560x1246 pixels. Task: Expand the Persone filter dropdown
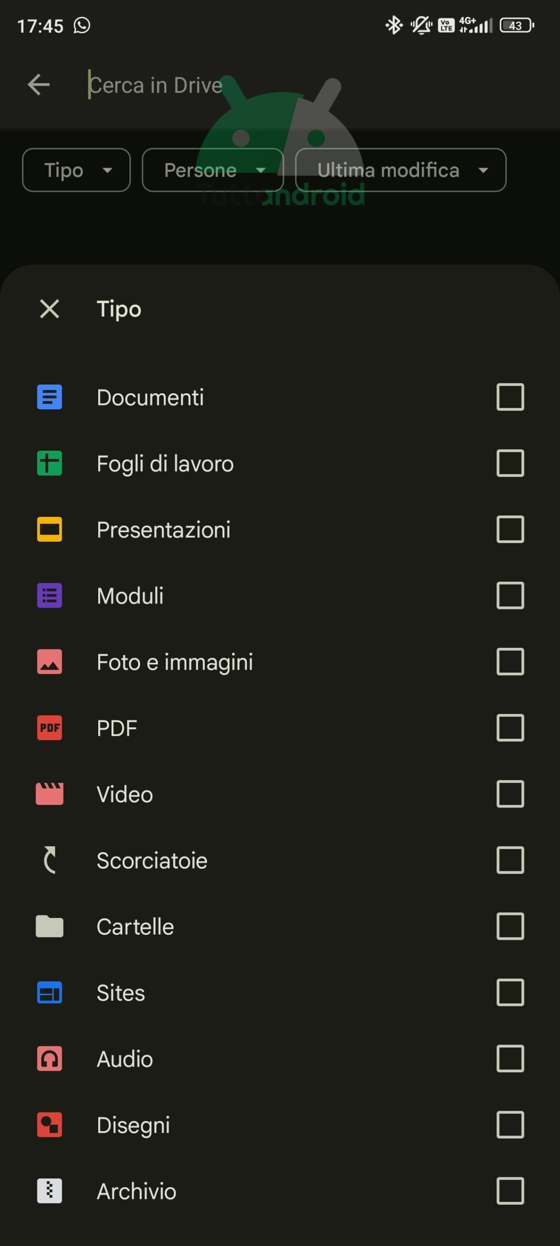(x=212, y=170)
